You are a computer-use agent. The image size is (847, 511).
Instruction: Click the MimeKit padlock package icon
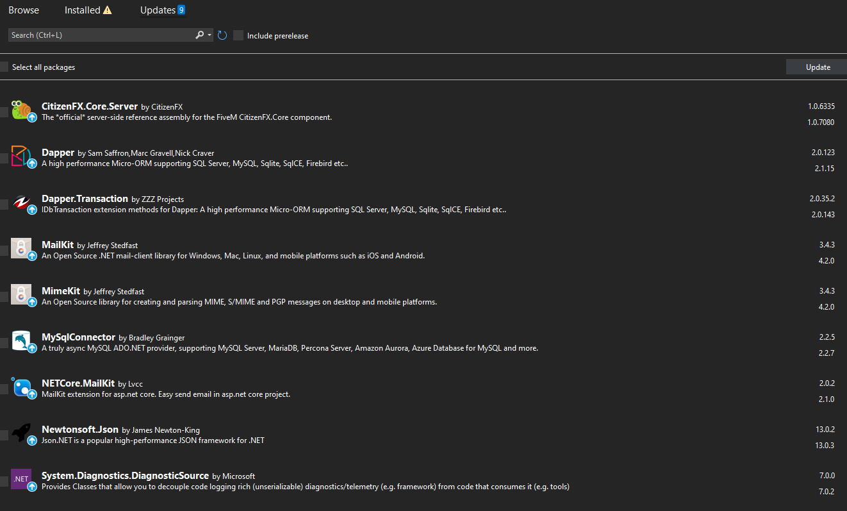[x=22, y=294]
